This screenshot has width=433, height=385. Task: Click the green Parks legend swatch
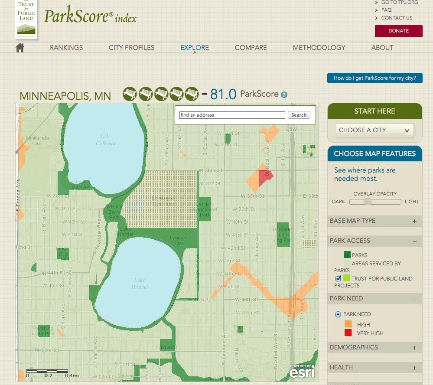[347, 254]
